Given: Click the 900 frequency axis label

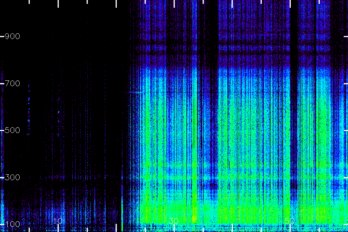Looking at the screenshot, I should [12, 36].
